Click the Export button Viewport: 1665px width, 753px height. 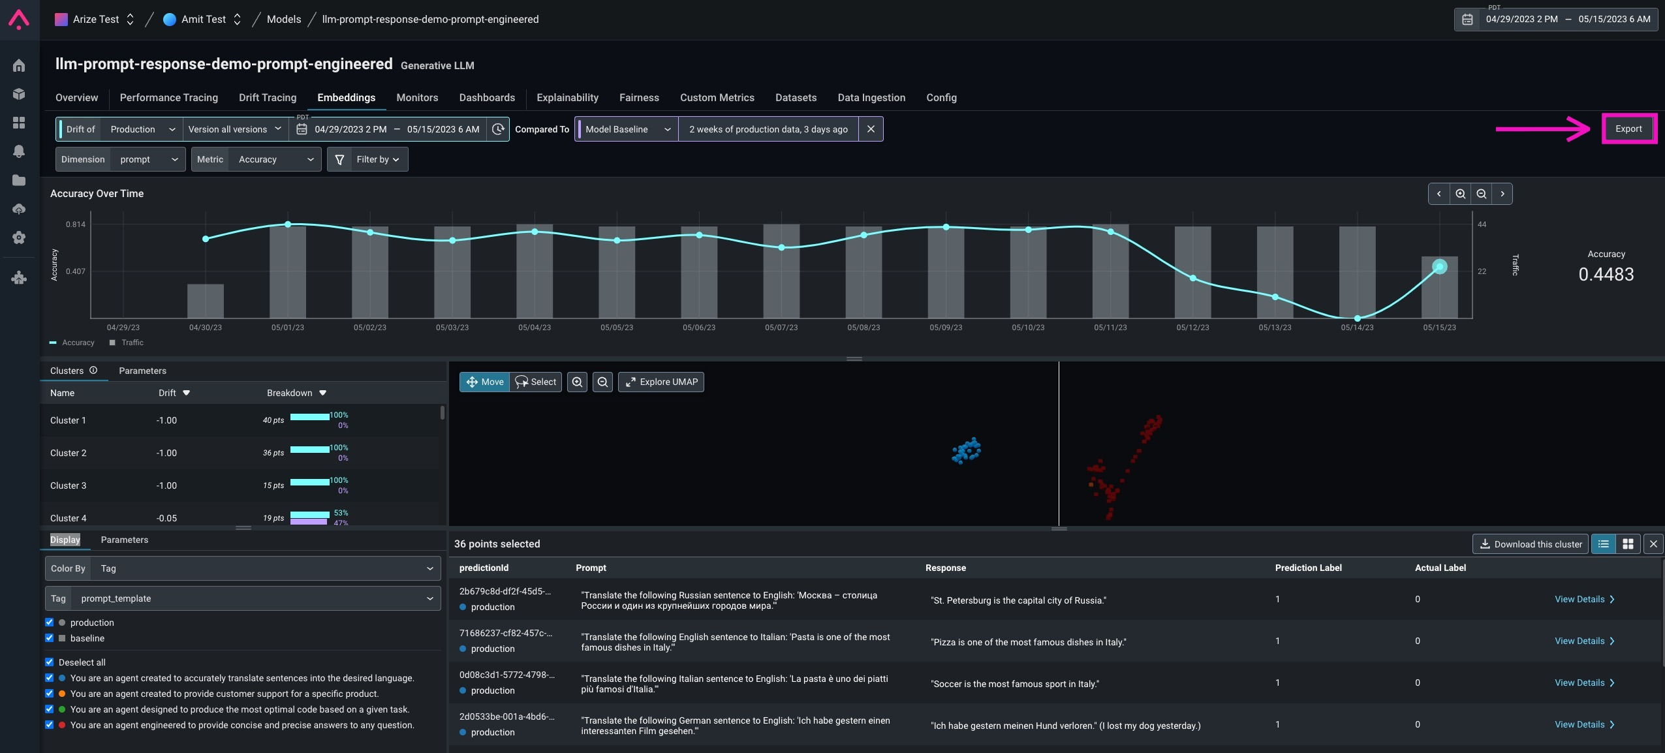click(1628, 129)
